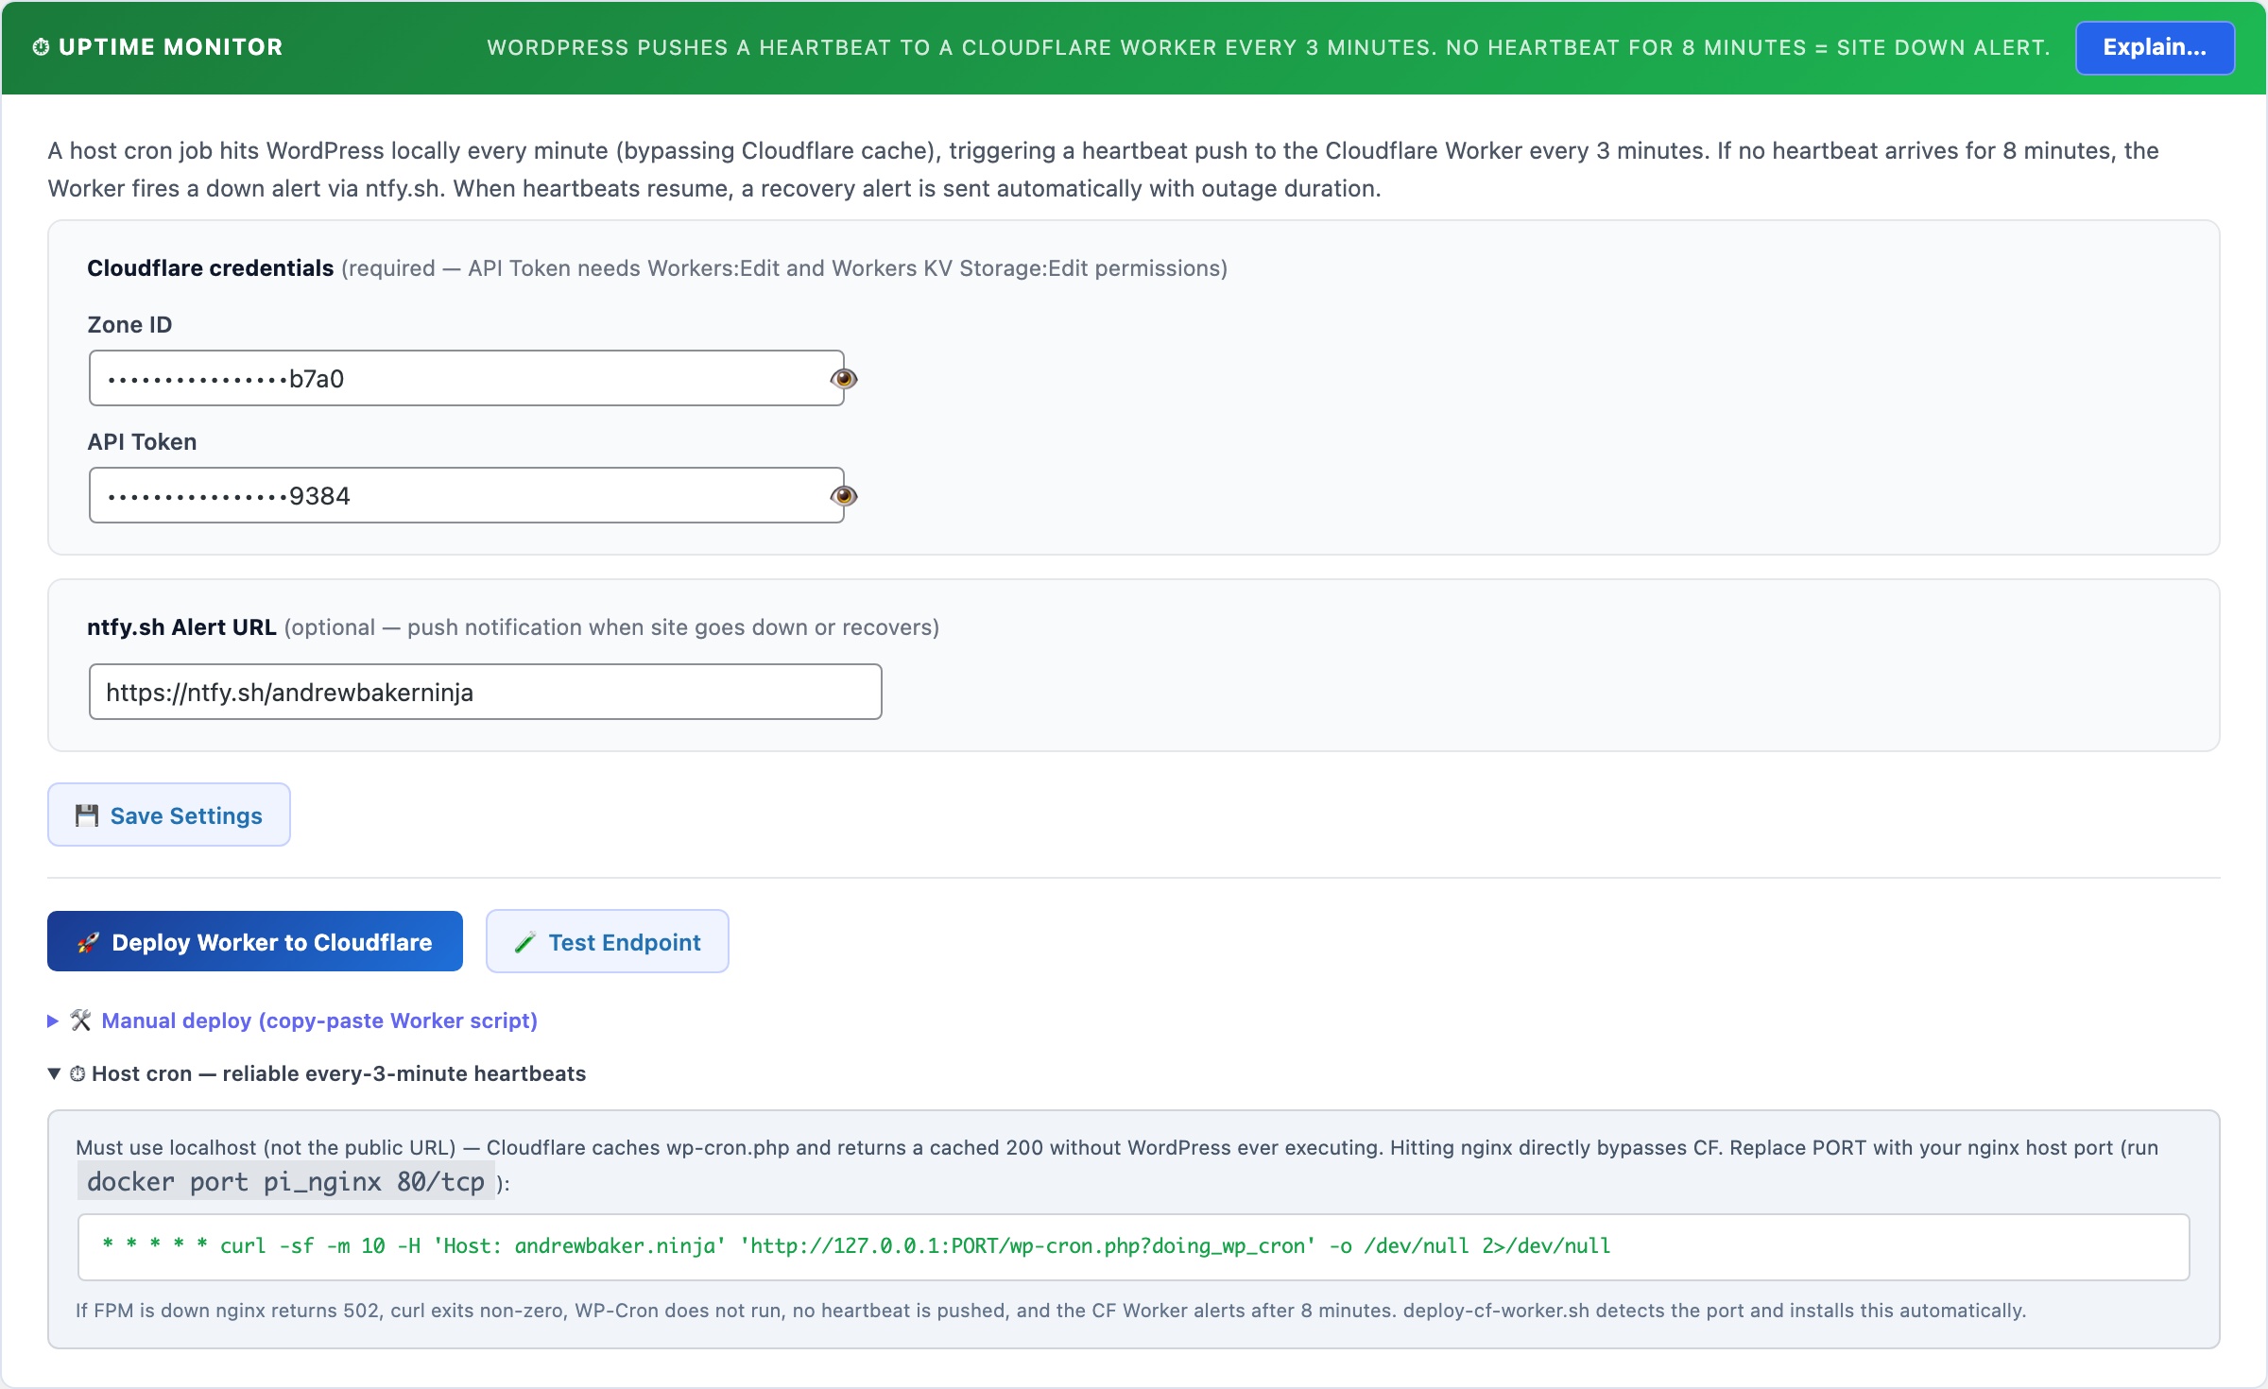This screenshot has width=2268, height=1389.
Task: Click the ntfy.sh Alert URL field
Action: (485, 691)
